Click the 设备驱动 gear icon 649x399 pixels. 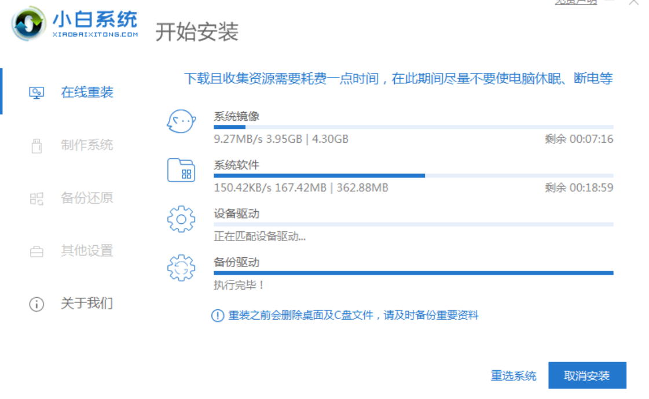tap(181, 220)
